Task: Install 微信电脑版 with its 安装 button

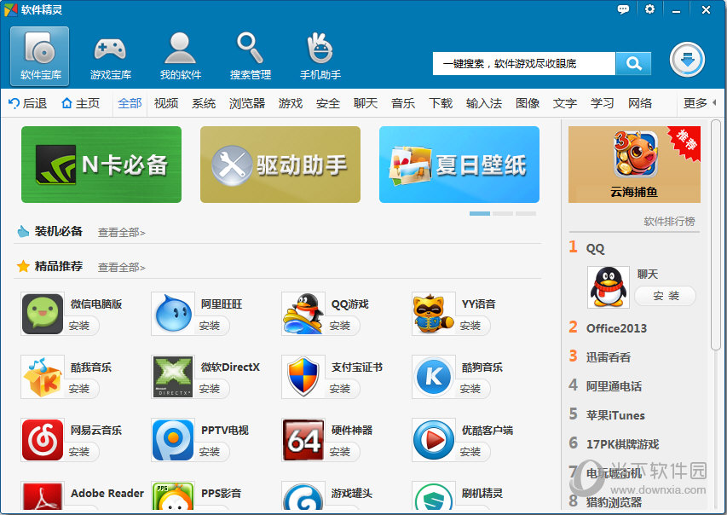Action: tap(80, 326)
